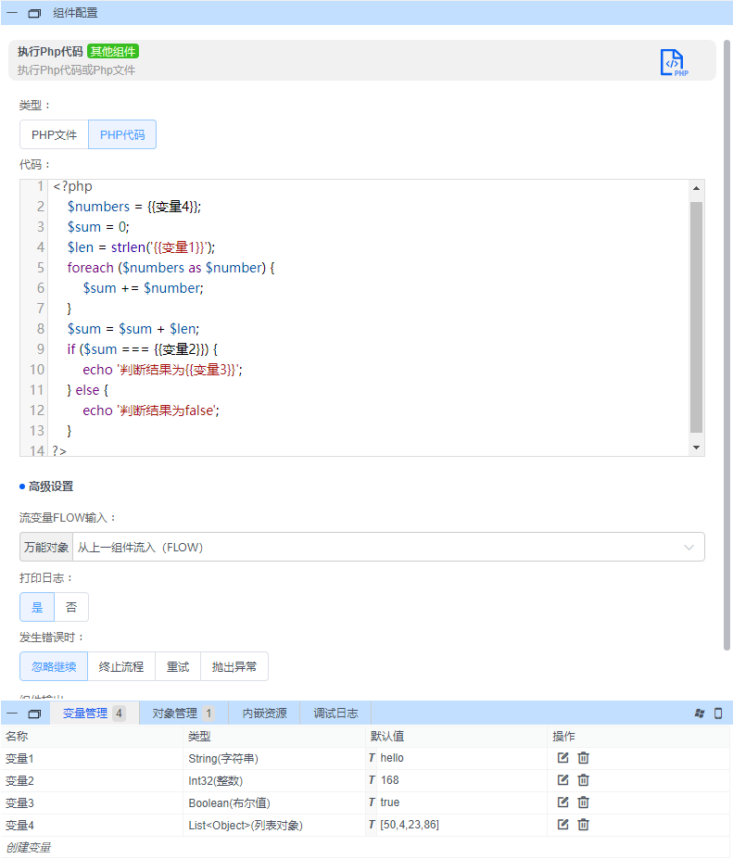Click the PHP file icon in header
Viewport: 733px width, 859px height.
(673, 62)
